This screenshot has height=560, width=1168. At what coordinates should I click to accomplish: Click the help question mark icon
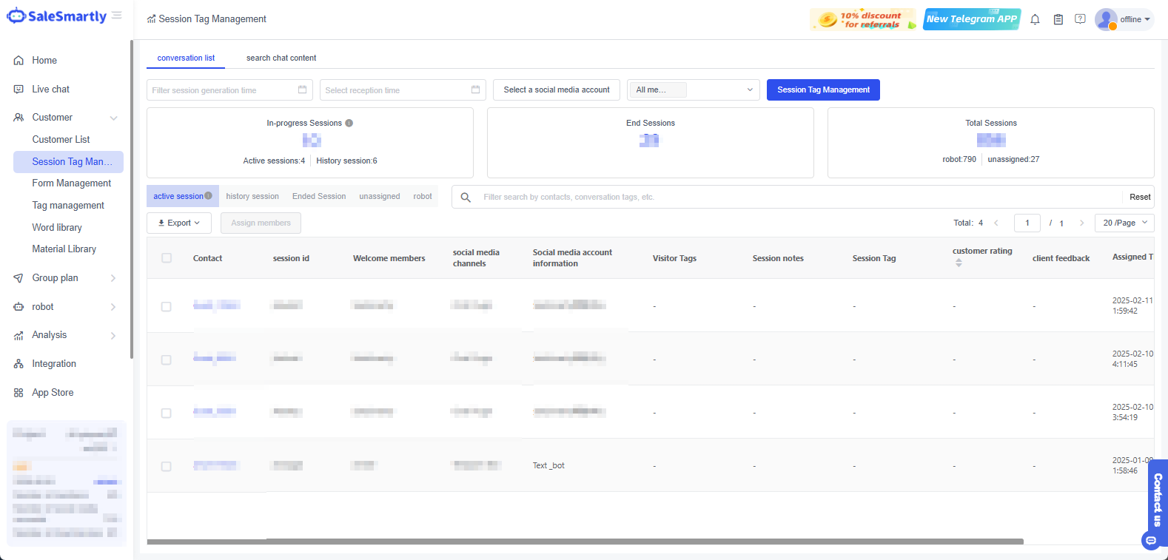[x=1080, y=19]
